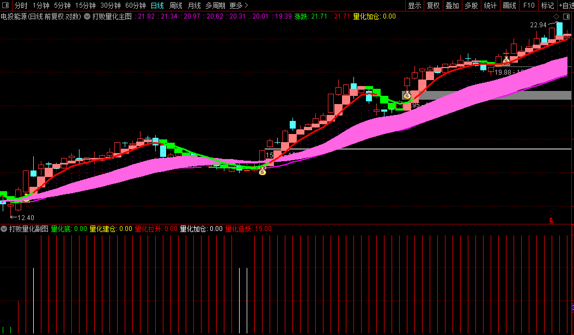Click stock title 电投能源(日线.前复权.对数)
The width and height of the screenshot is (574, 335).
coord(41,16)
